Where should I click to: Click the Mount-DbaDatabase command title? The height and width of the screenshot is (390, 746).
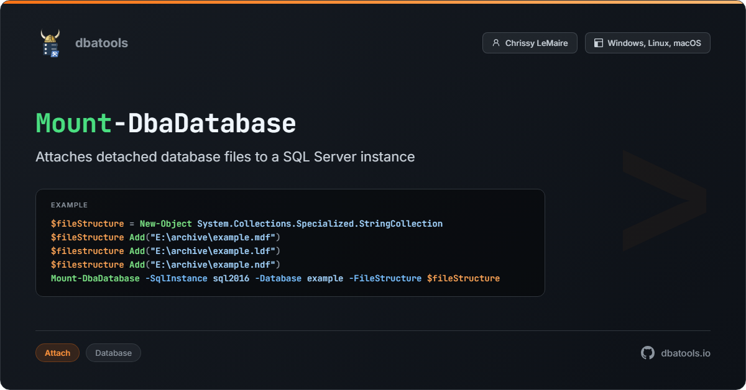[166, 123]
